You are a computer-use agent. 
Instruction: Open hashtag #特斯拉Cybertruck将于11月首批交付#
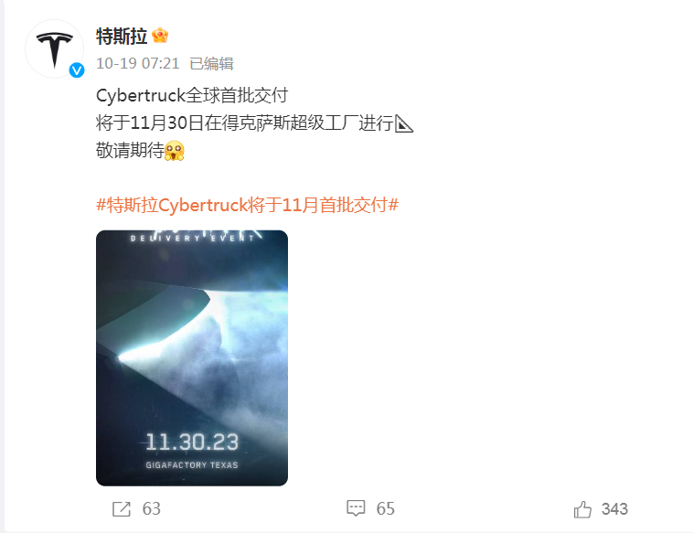[x=247, y=205]
